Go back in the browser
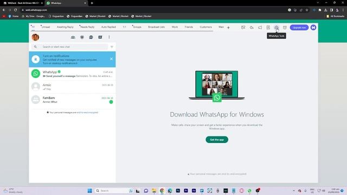 click(x=4, y=10)
